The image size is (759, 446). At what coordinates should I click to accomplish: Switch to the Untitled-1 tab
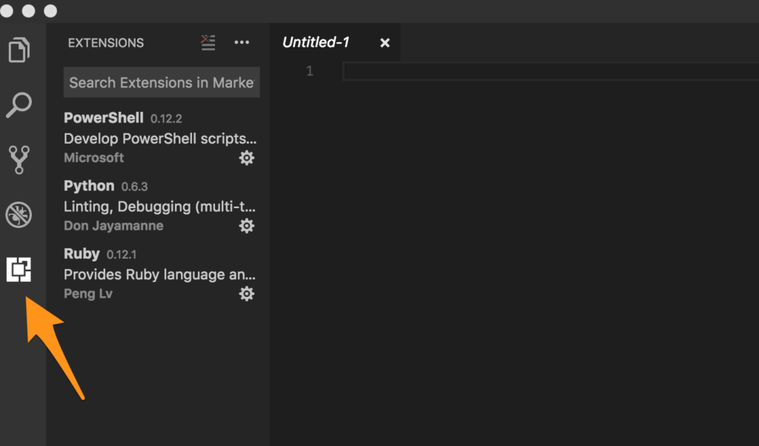[x=316, y=43]
